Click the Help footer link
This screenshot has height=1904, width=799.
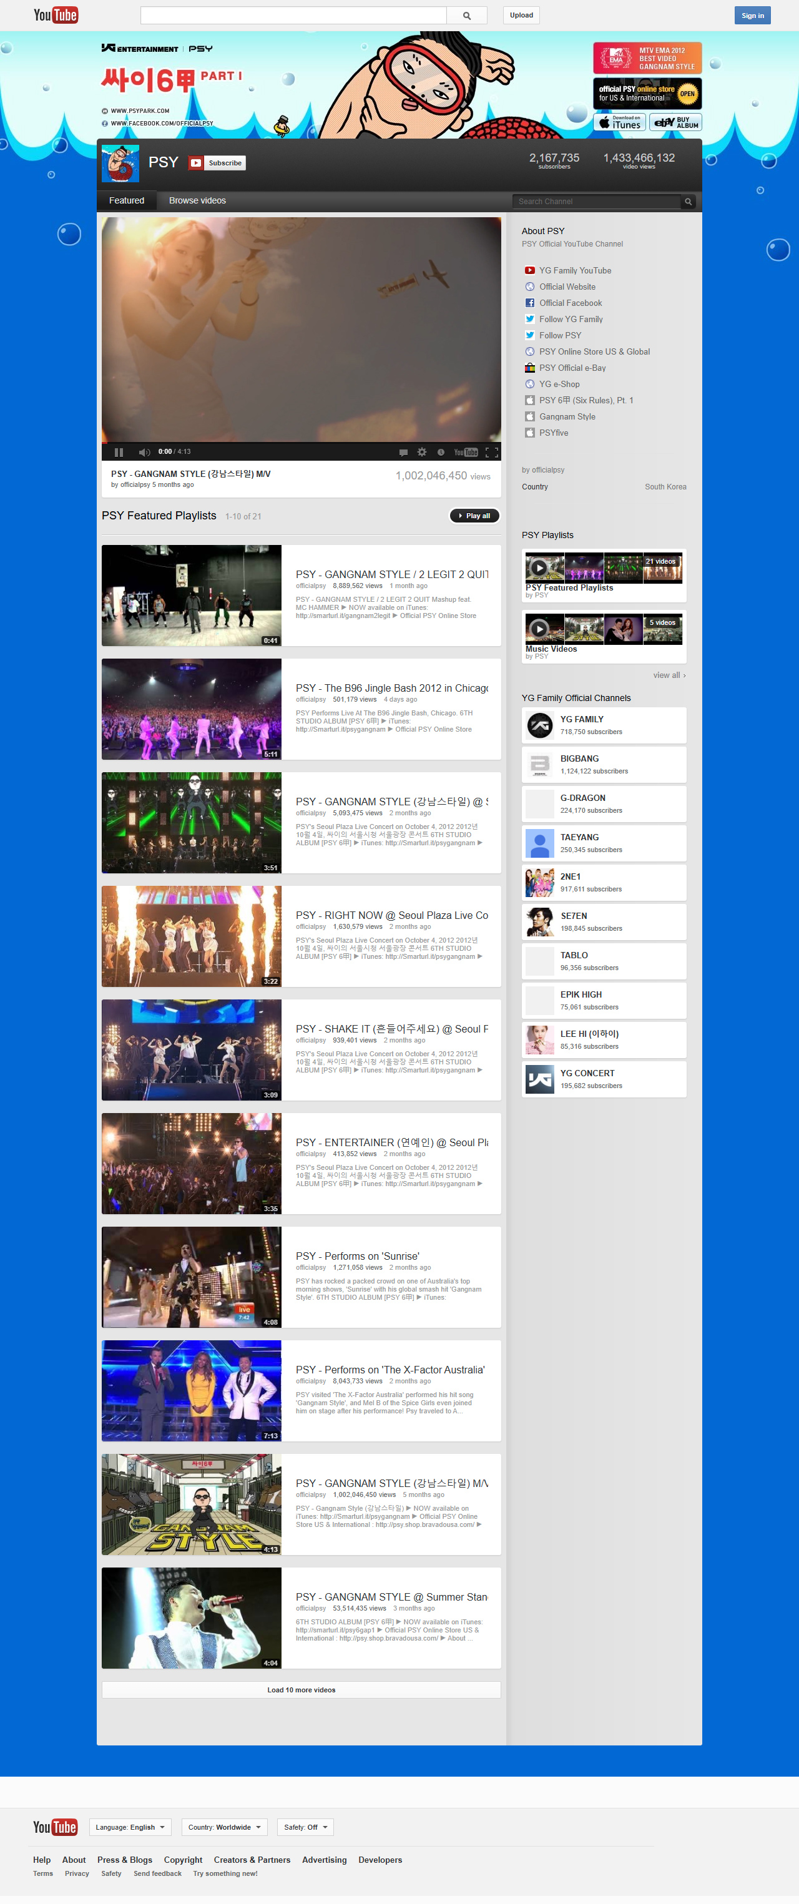point(42,1860)
